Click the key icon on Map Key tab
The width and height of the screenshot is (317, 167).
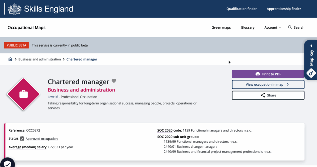(311, 73)
